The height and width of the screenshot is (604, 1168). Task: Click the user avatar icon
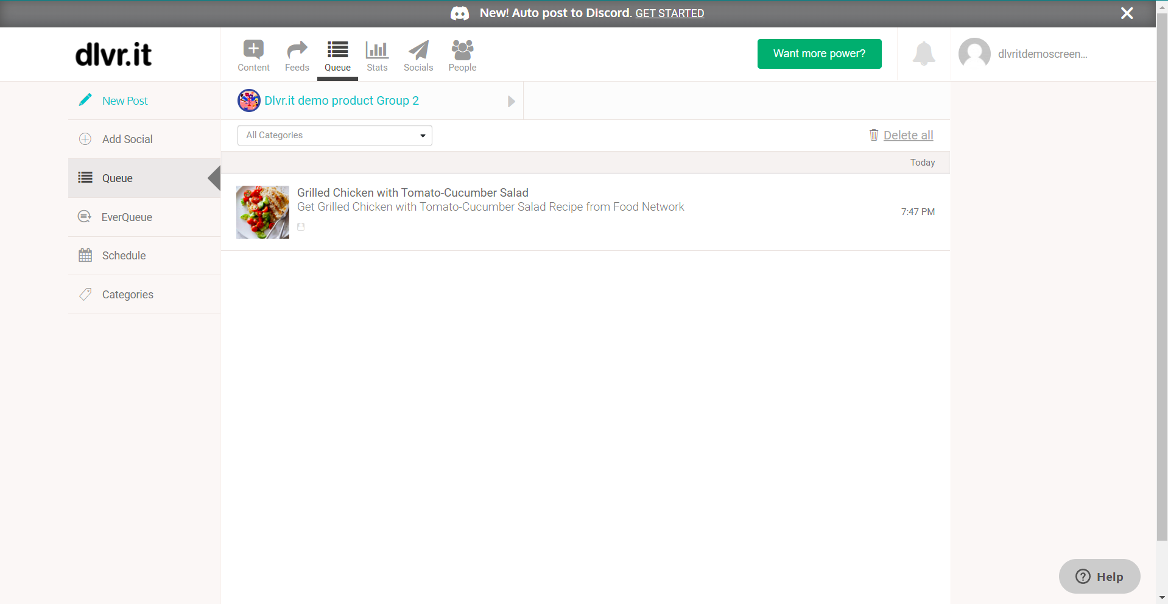(974, 54)
